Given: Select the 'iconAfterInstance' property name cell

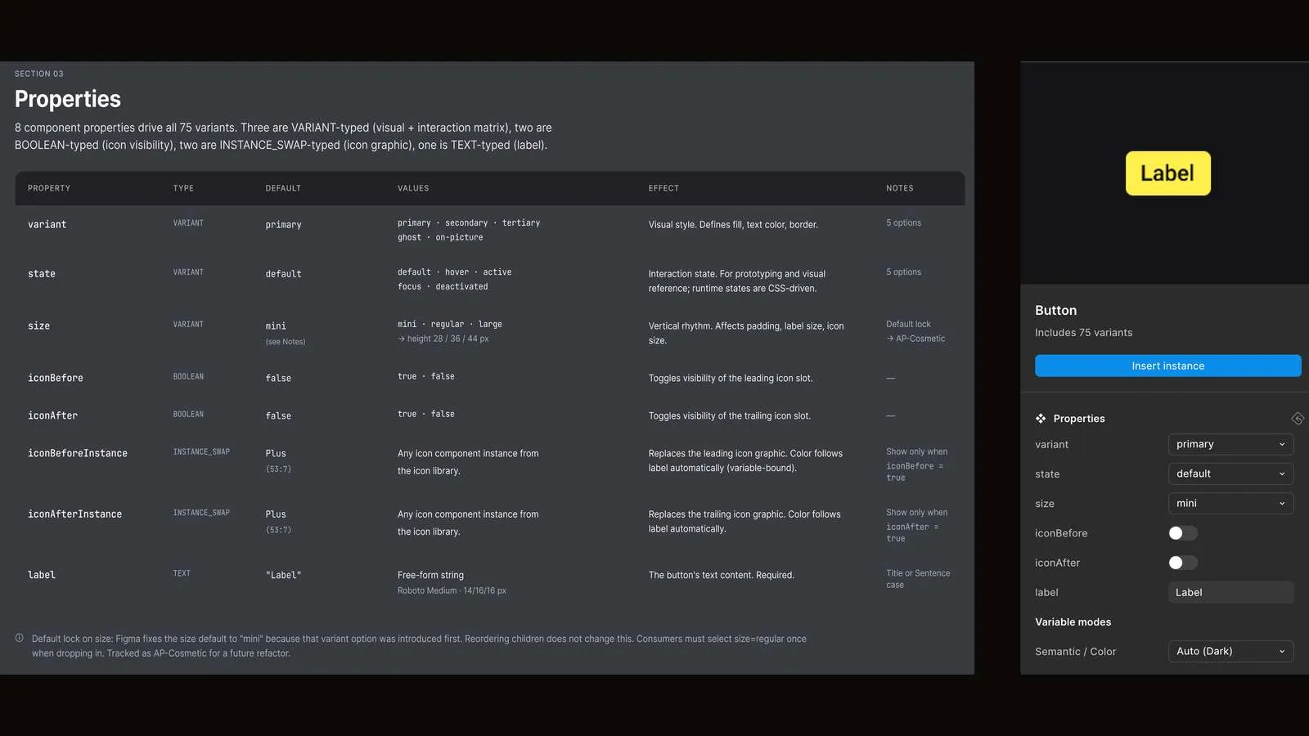Looking at the screenshot, I should pyautogui.click(x=74, y=514).
